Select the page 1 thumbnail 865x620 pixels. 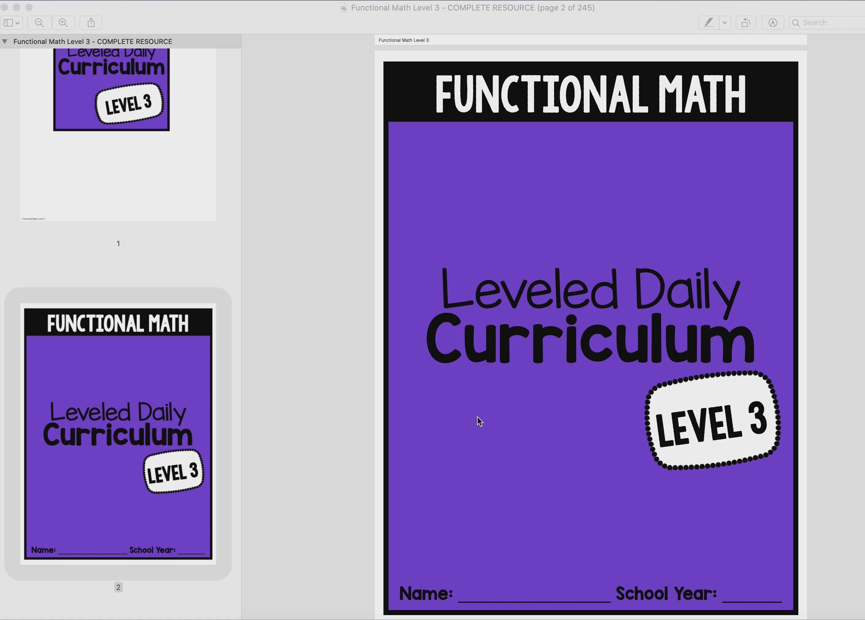(x=118, y=134)
